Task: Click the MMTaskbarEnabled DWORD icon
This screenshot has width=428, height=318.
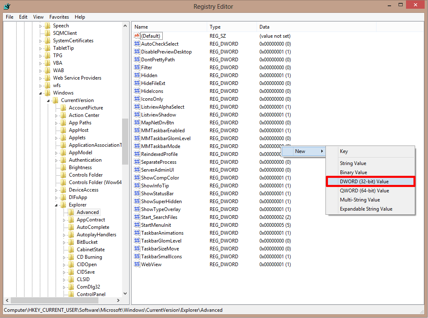Action: click(137, 130)
